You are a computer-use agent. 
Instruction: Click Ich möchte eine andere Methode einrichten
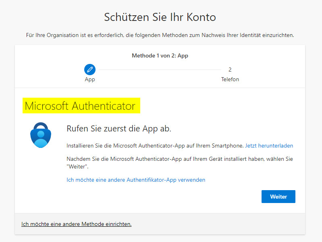click(76, 224)
